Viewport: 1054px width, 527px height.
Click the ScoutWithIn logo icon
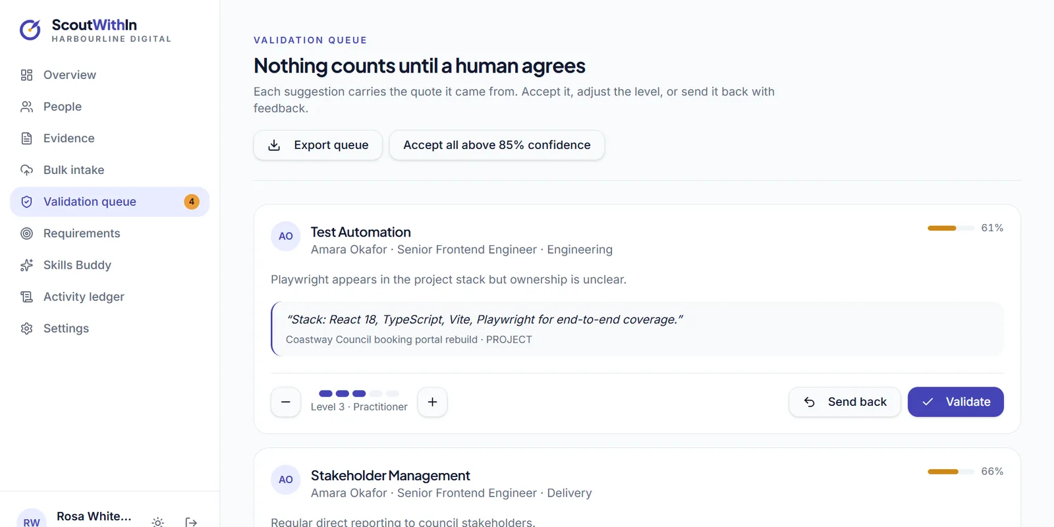pyautogui.click(x=30, y=30)
